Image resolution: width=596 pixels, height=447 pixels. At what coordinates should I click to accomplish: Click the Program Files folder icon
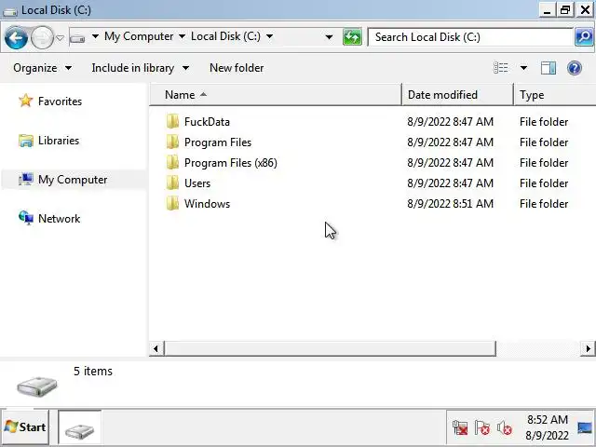tap(172, 142)
